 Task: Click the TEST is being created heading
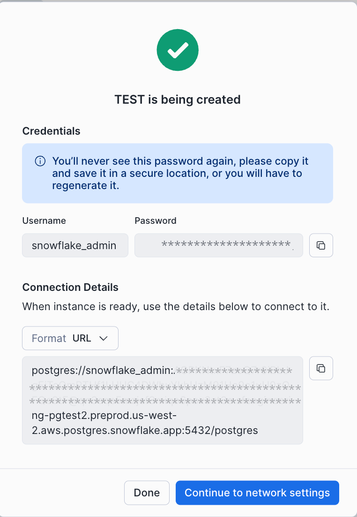(x=178, y=99)
